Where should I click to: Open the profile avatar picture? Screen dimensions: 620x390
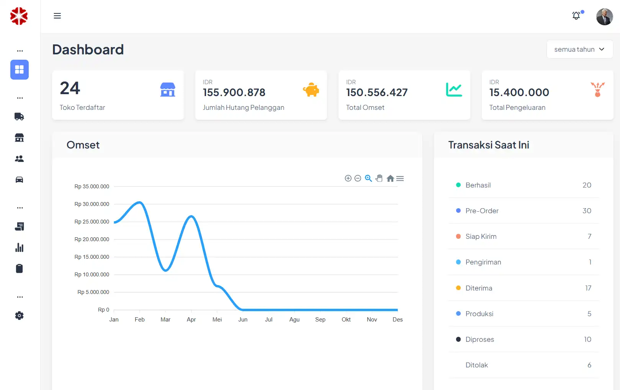pyautogui.click(x=604, y=16)
